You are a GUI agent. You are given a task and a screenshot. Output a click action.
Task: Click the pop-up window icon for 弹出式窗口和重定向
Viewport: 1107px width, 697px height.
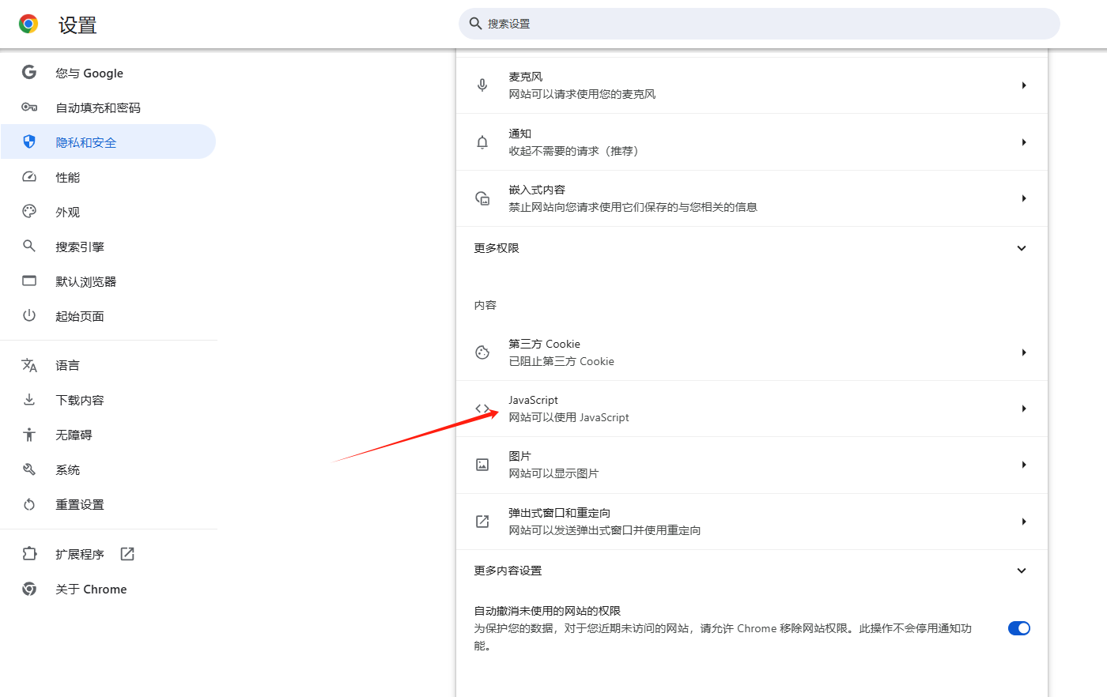click(x=482, y=522)
